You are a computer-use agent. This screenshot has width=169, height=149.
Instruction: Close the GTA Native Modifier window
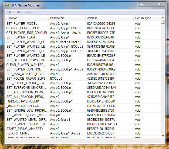(159, 4)
